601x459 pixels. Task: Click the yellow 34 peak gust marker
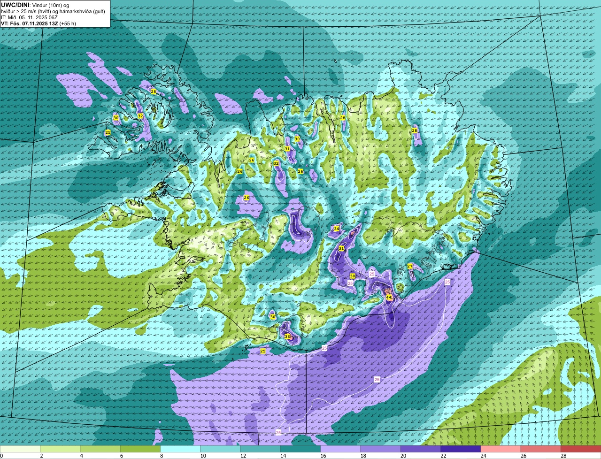click(x=337, y=229)
